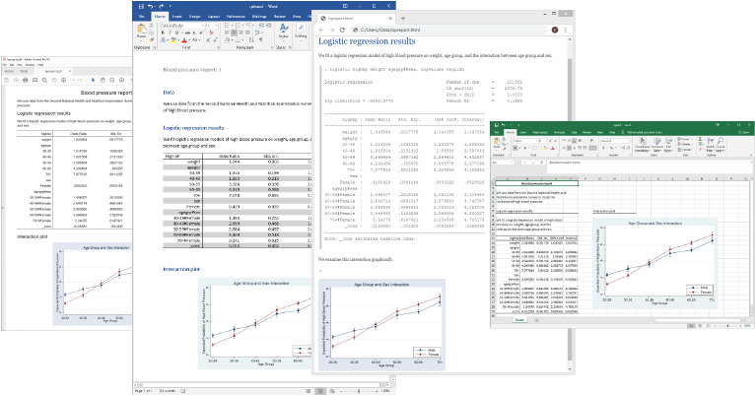Pick text highlight color in Word
The width and height of the screenshot is (755, 395).
click(x=173, y=40)
